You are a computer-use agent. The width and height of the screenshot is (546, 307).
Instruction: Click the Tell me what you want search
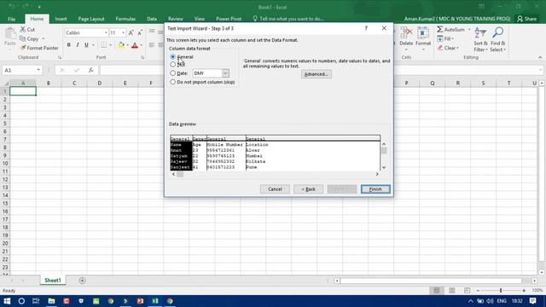288,19
